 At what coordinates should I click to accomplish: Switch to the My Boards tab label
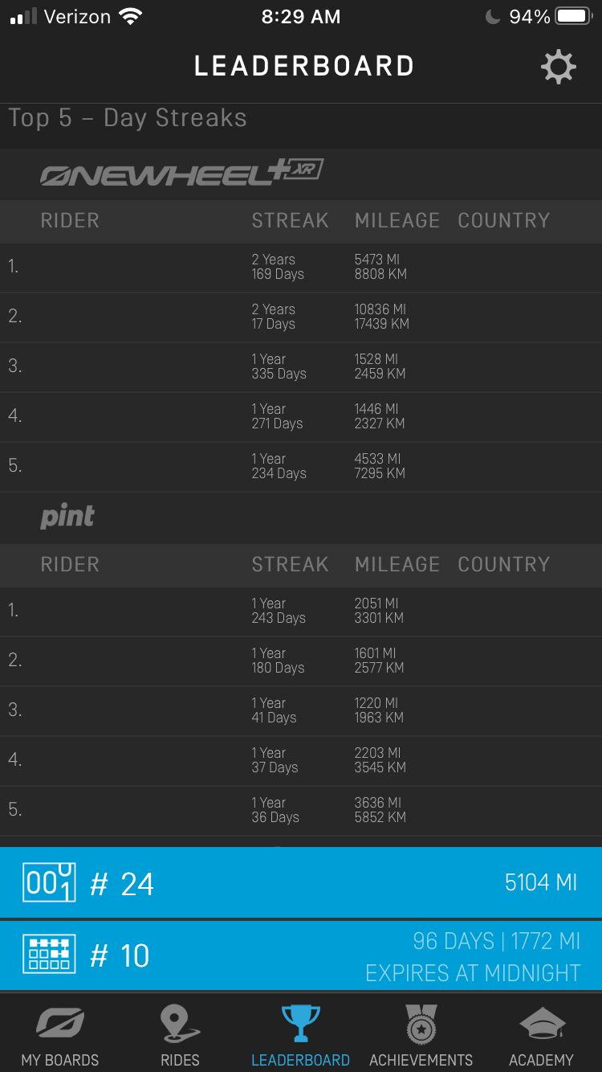pyautogui.click(x=60, y=1060)
